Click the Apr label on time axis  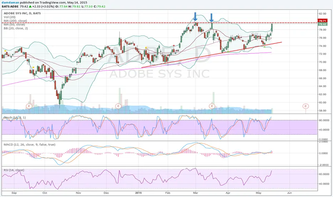point(228,193)
